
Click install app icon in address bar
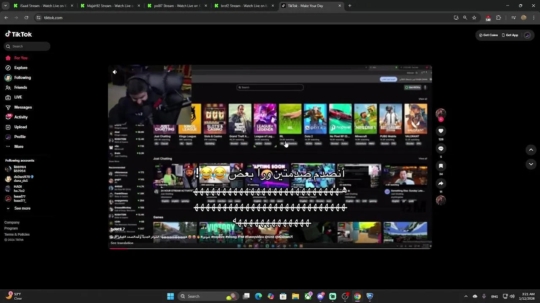(456, 18)
